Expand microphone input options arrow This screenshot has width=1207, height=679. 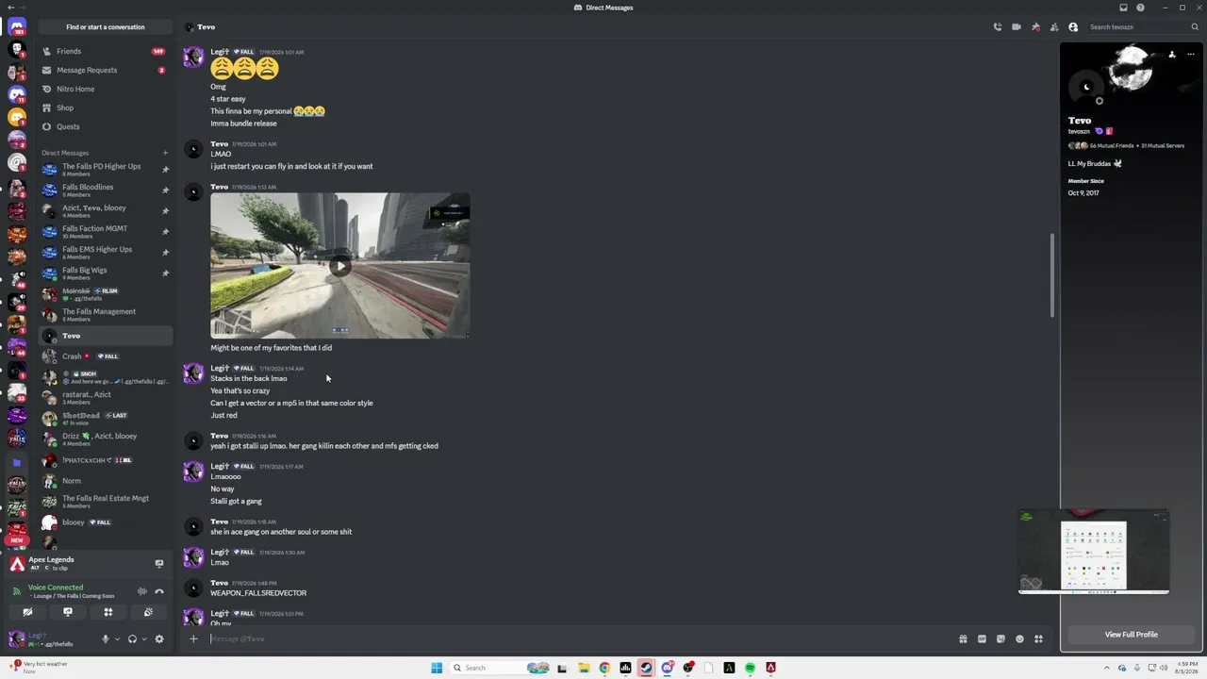click(x=117, y=639)
